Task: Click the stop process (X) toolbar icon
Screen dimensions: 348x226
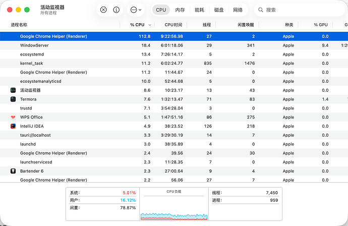Action: [103, 10]
